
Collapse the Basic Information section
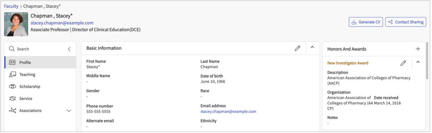pyautogui.click(x=312, y=47)
